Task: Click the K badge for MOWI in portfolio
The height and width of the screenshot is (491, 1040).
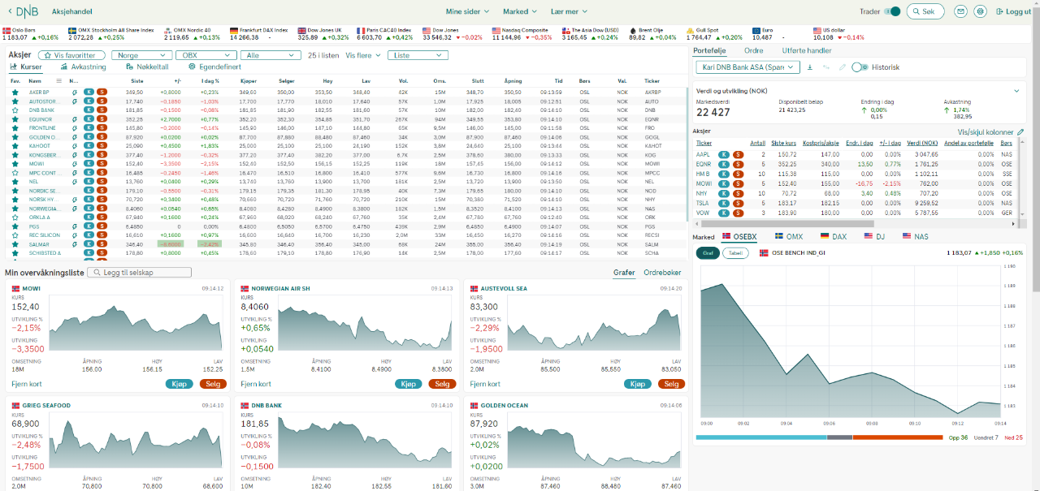Action: click(723, 183)
